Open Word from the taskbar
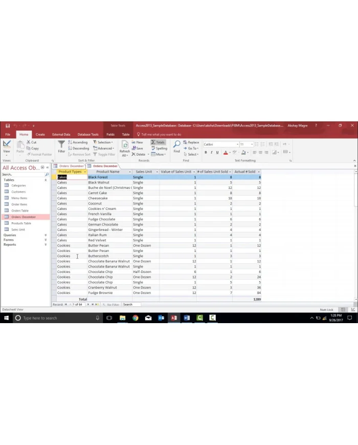This screenshot has width=358, height=445. coord(187,318)
